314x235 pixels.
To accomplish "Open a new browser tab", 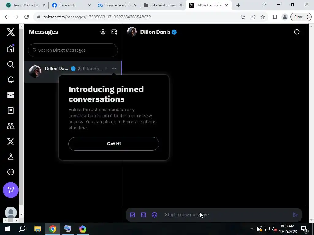I will [238, 6].
